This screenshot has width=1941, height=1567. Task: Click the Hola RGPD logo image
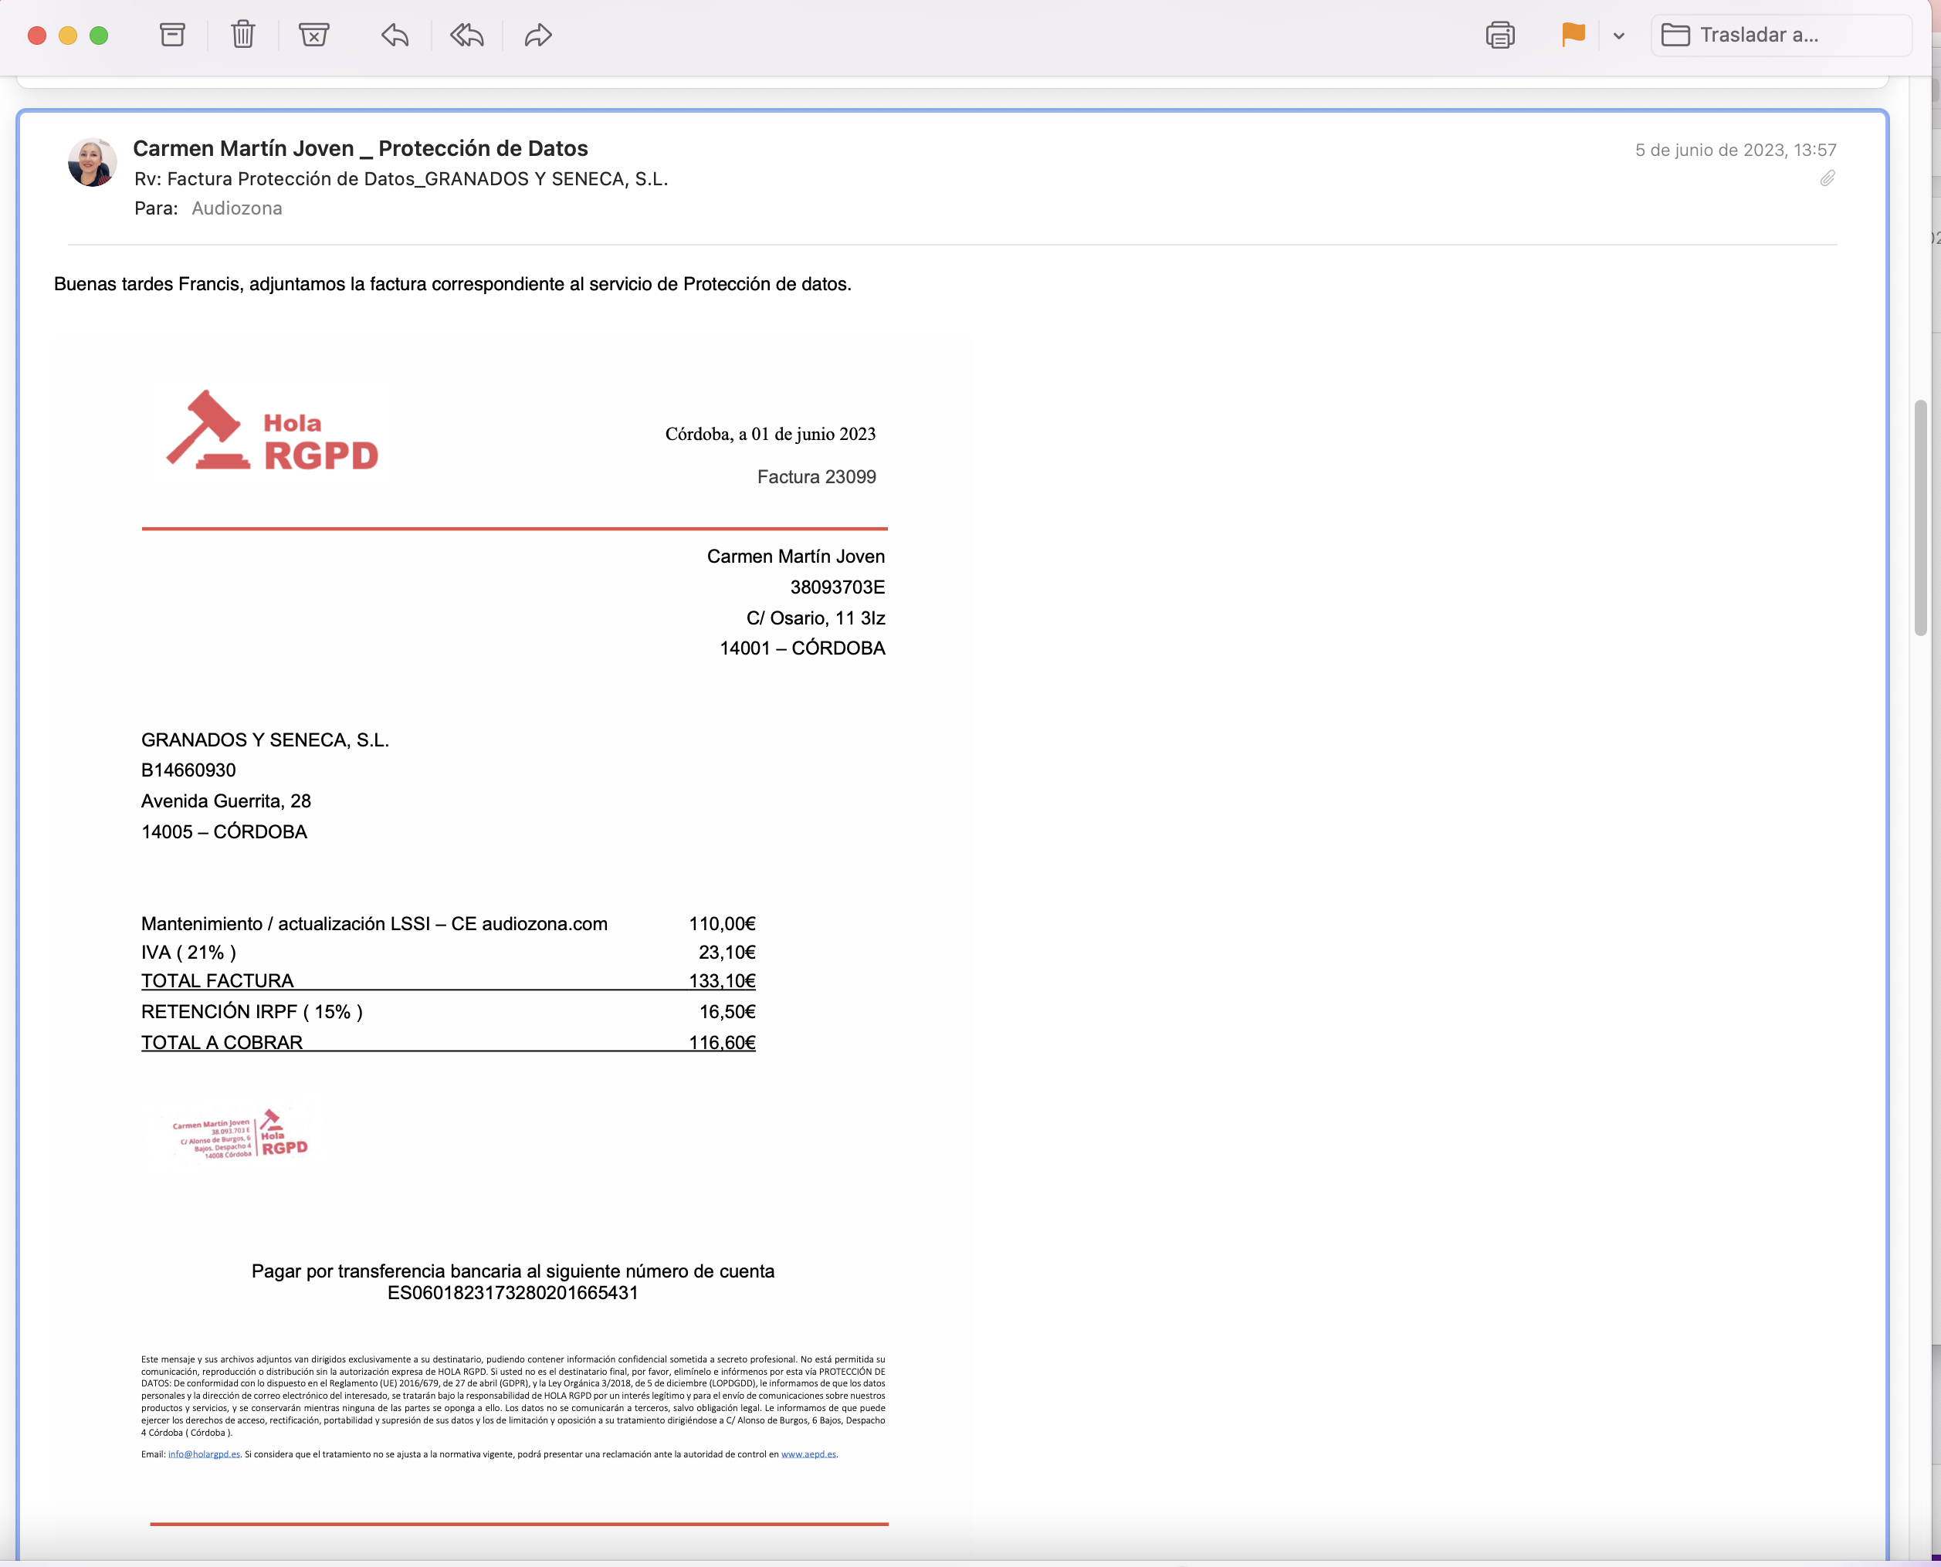point(273,431)
